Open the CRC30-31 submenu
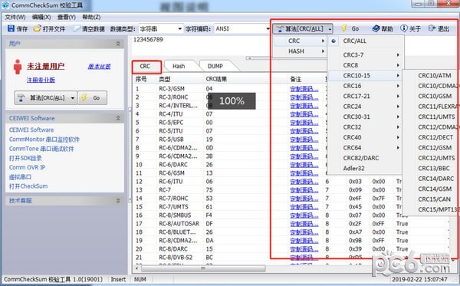The width and height of the screenshot is (460, 286). (365, 117)
